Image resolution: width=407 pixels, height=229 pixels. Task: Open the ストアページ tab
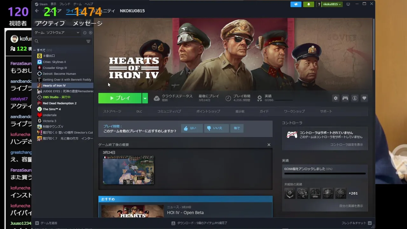tap(112, 111)
